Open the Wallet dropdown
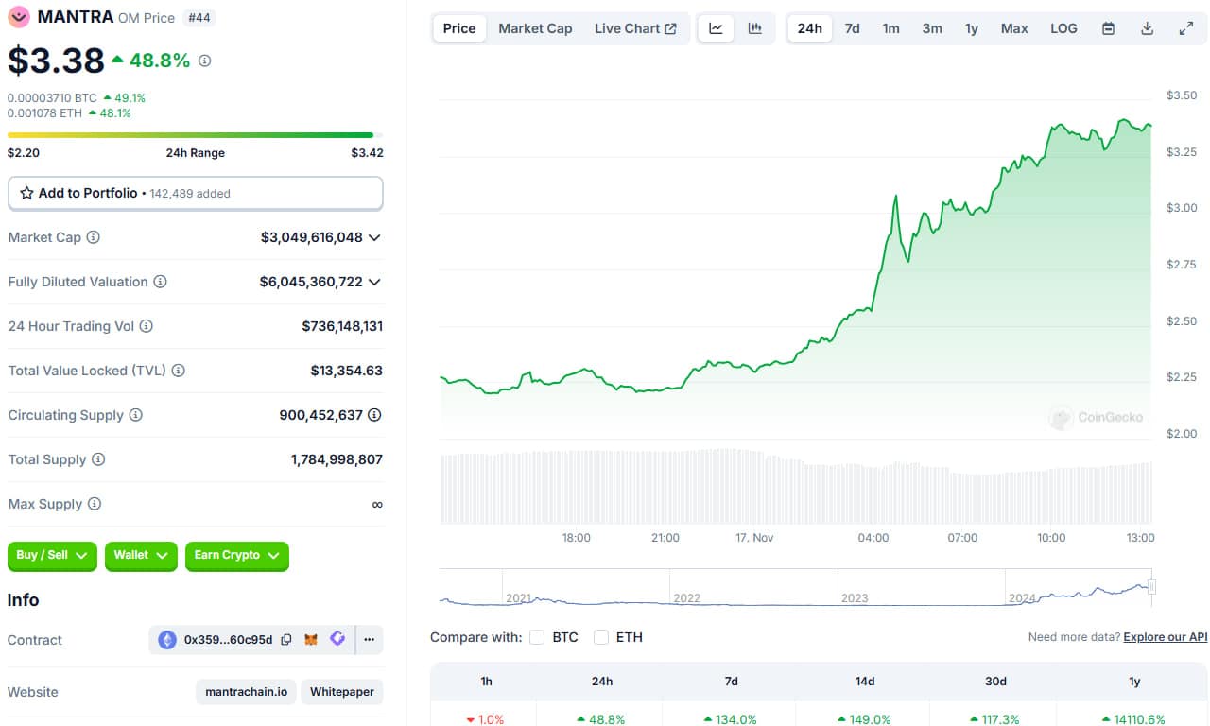This screenshot has width=1210, height=726. click(x=142, y=556)
